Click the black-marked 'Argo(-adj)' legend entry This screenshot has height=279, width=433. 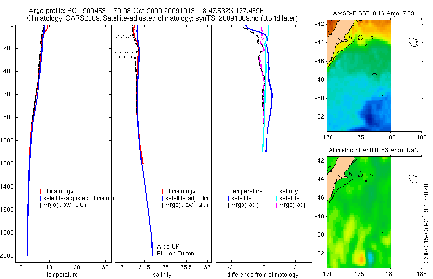tap(245, 205)
